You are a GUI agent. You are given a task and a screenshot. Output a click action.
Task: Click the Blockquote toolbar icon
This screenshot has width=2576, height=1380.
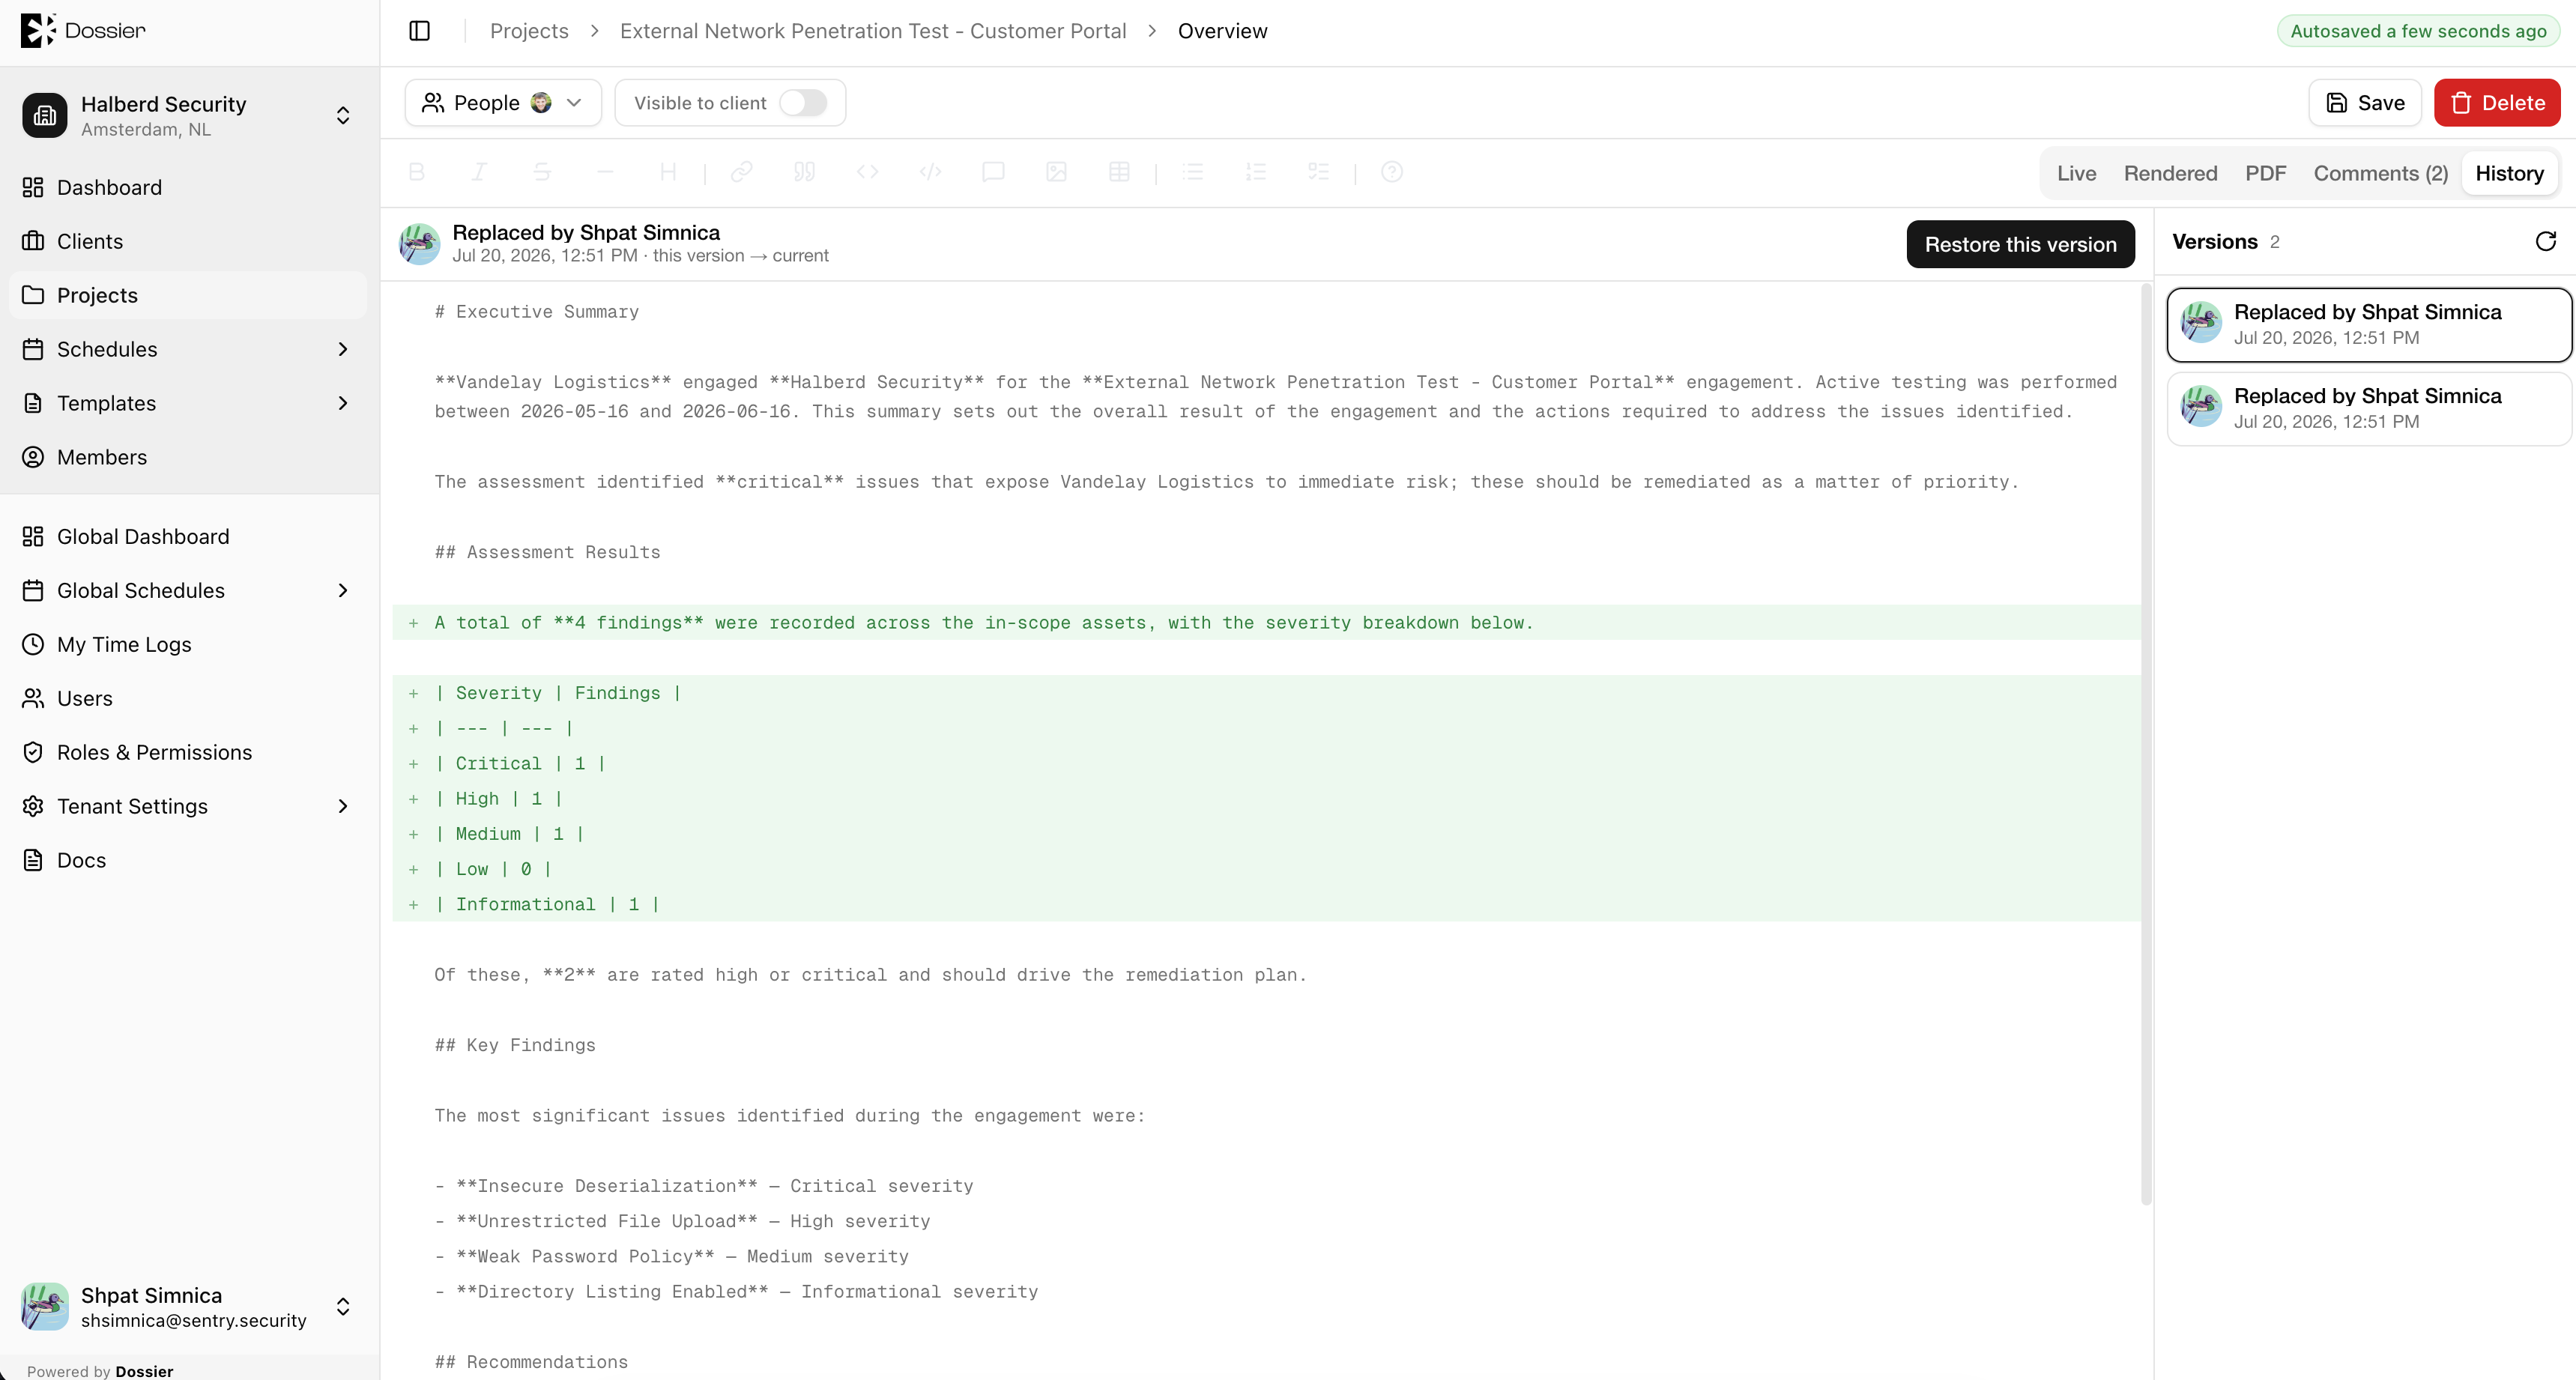pos(804,172)
